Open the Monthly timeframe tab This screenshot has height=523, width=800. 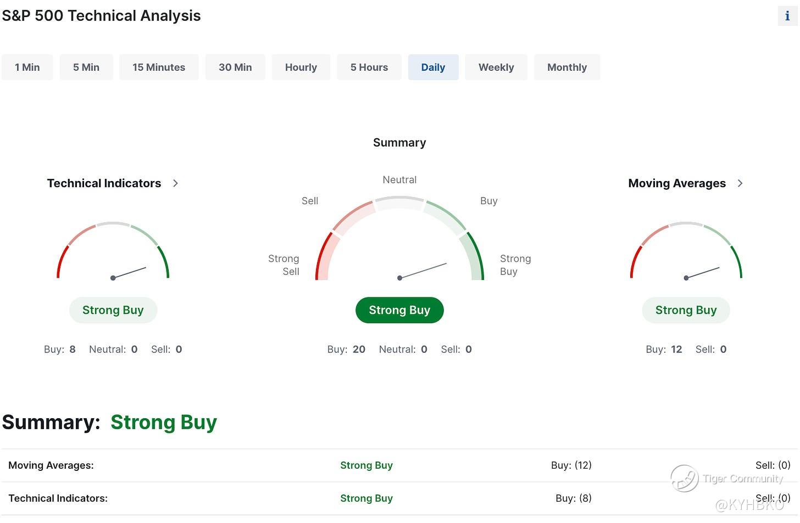point(567,68)
